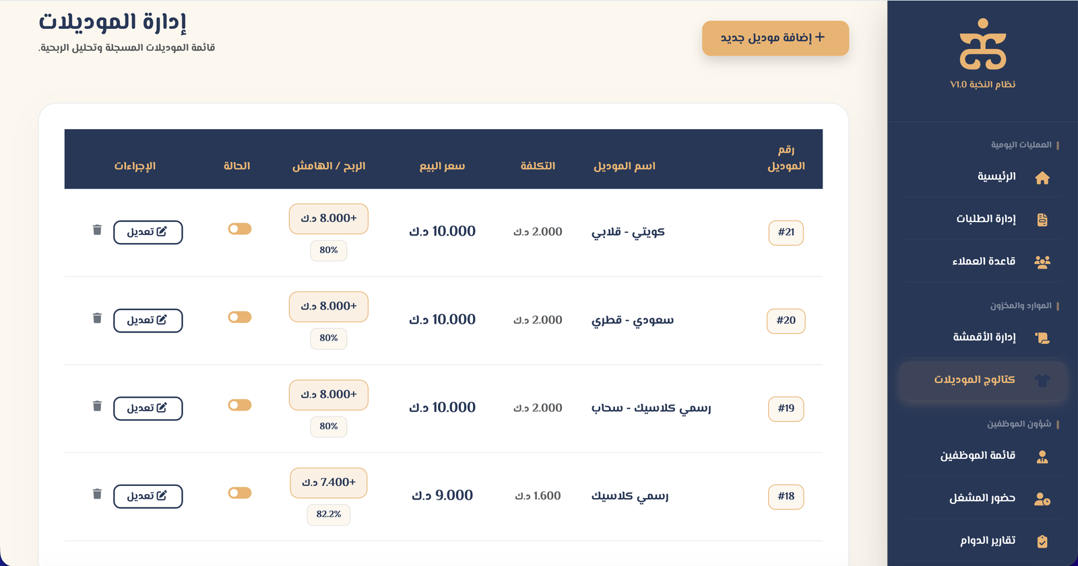Click the customers group icon in sidebar

[1042, 262]
